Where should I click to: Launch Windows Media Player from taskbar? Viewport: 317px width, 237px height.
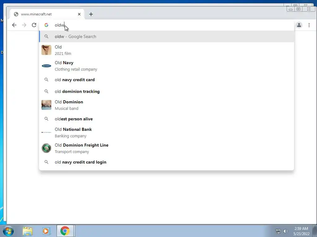coord(46,231)
